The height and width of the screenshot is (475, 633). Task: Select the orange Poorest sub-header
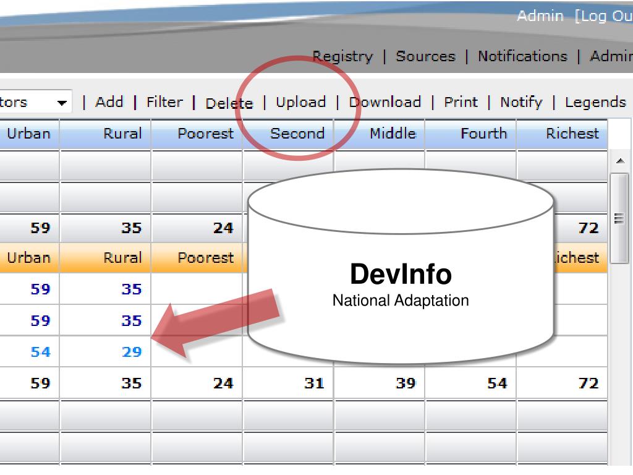click(x=197, y=258)
